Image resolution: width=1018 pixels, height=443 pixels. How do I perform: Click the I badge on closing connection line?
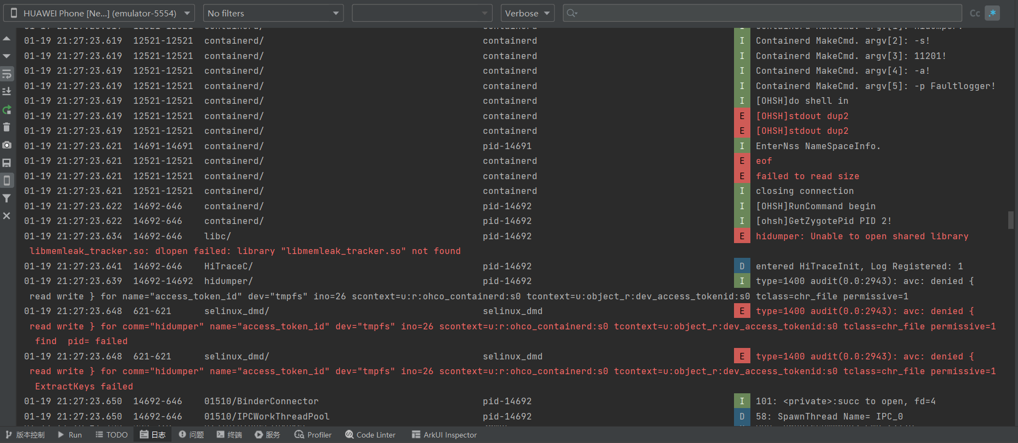pos(742,191)
